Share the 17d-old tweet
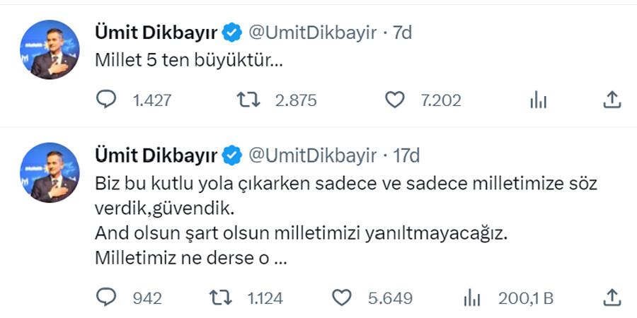 pos(612,298)
